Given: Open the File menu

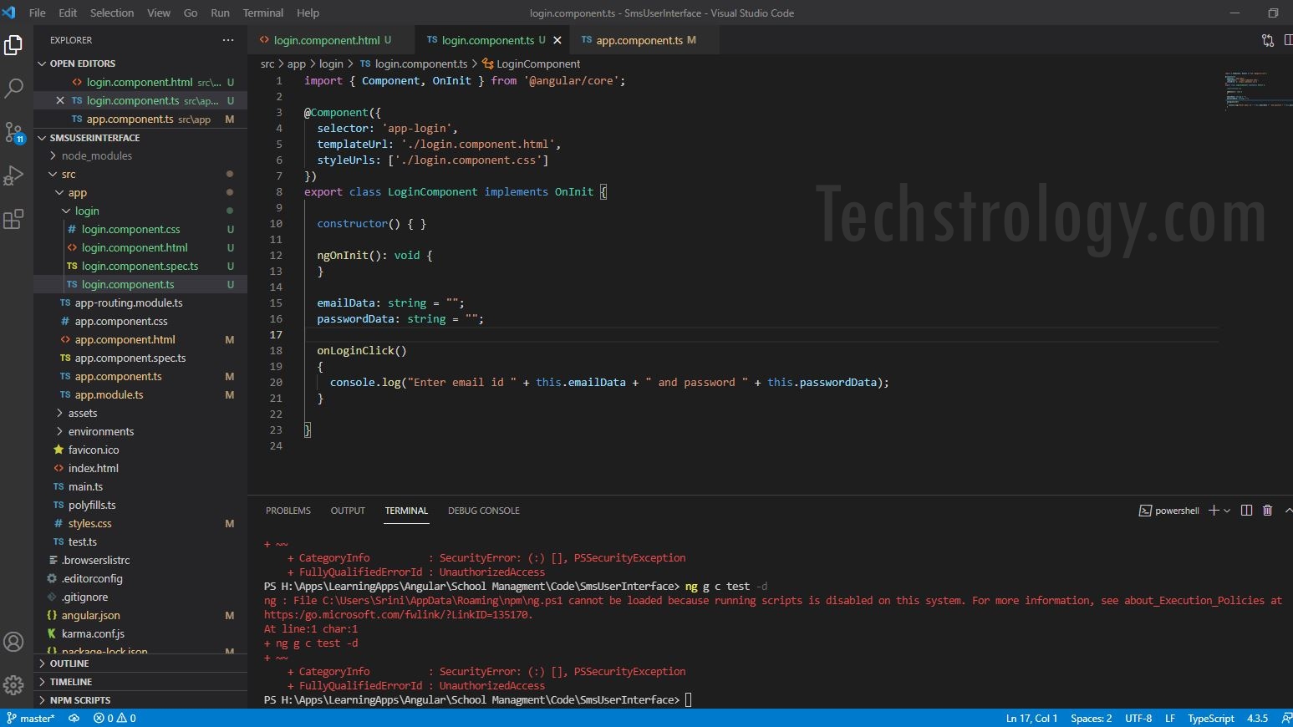Looking at the screenshot, I should 38,13.
